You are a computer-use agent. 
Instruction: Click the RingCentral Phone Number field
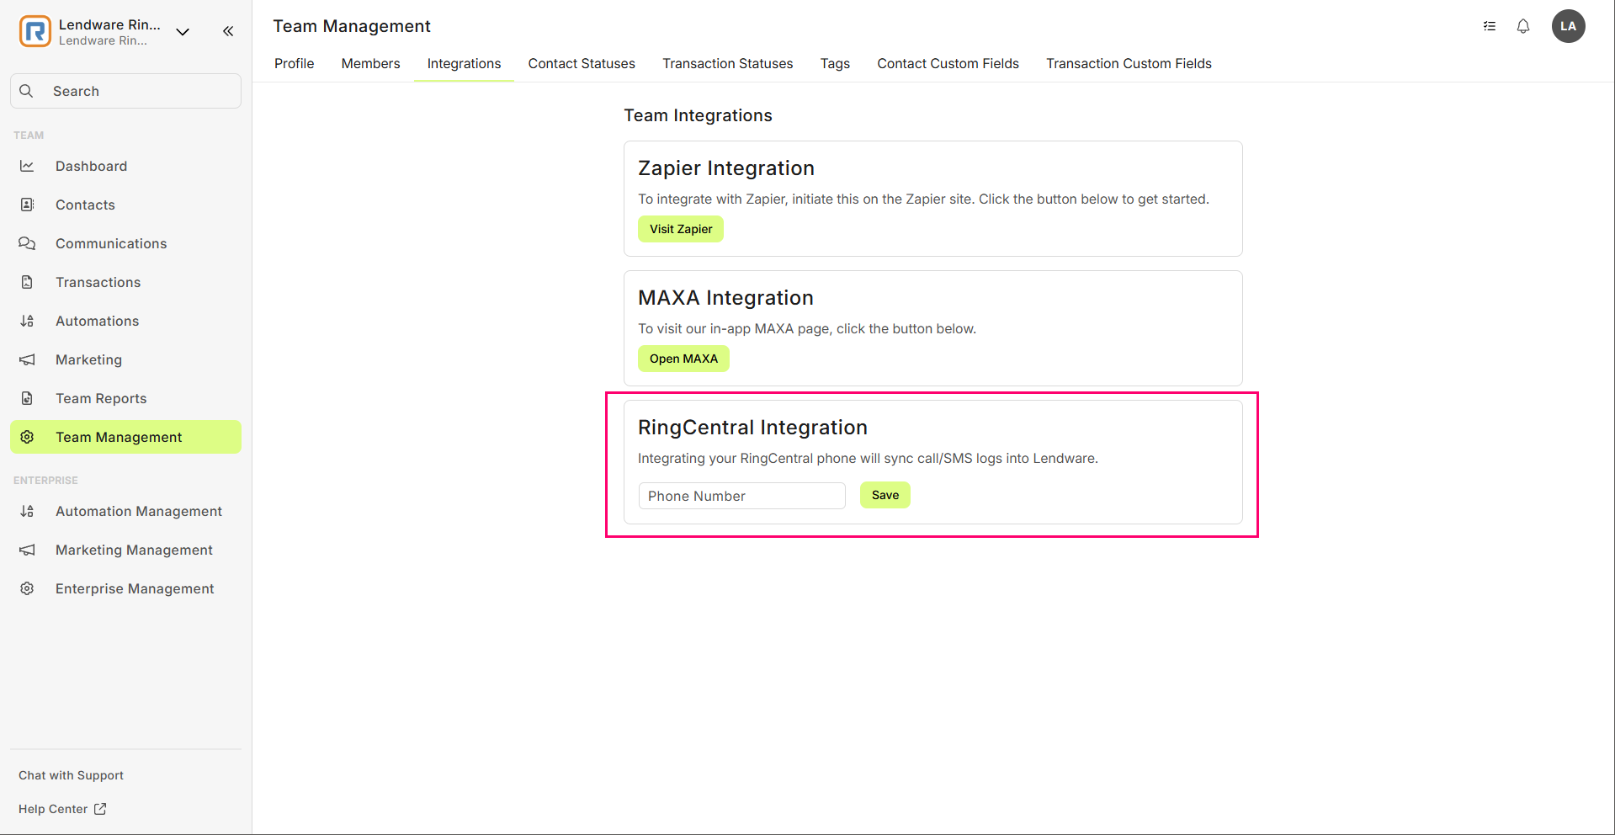tap(742, 496)
